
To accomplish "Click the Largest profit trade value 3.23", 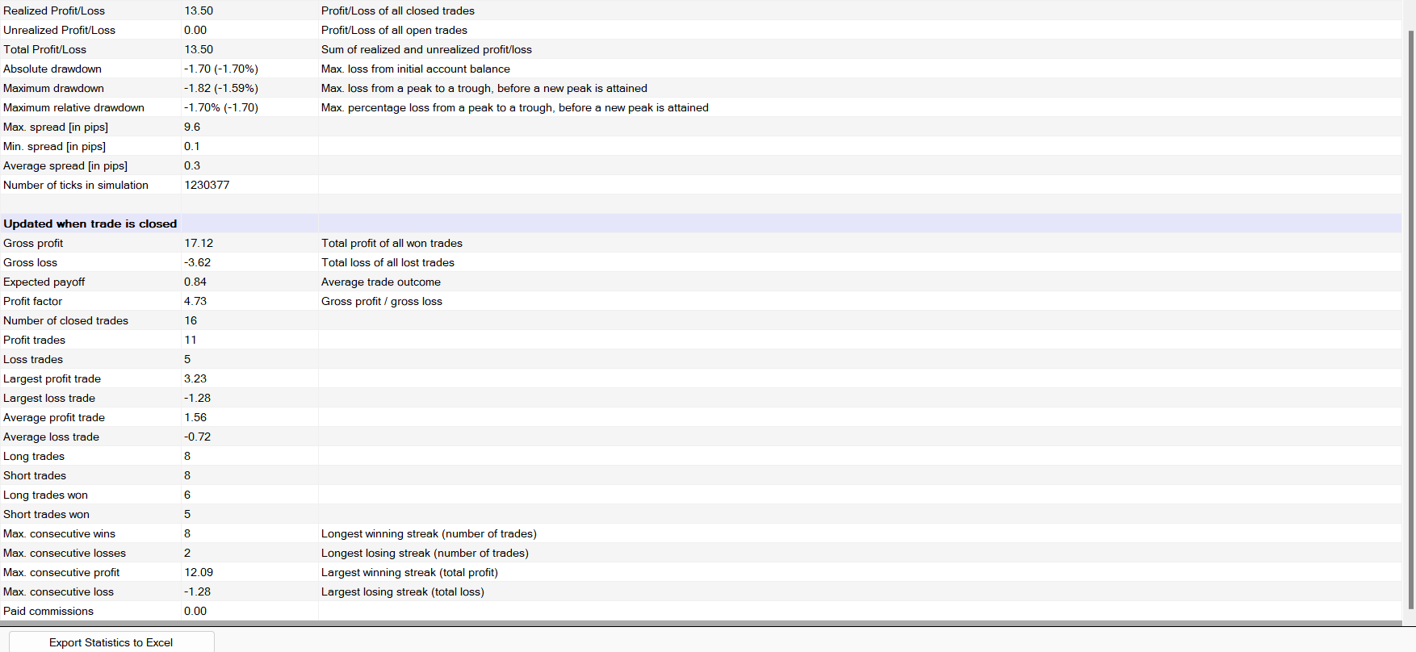I will (195, 378).
